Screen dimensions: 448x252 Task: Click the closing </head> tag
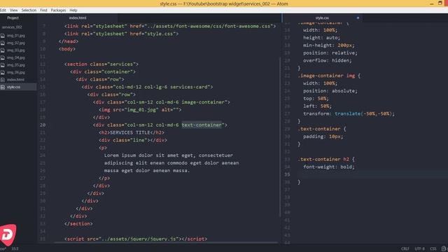tap(69, 41)
